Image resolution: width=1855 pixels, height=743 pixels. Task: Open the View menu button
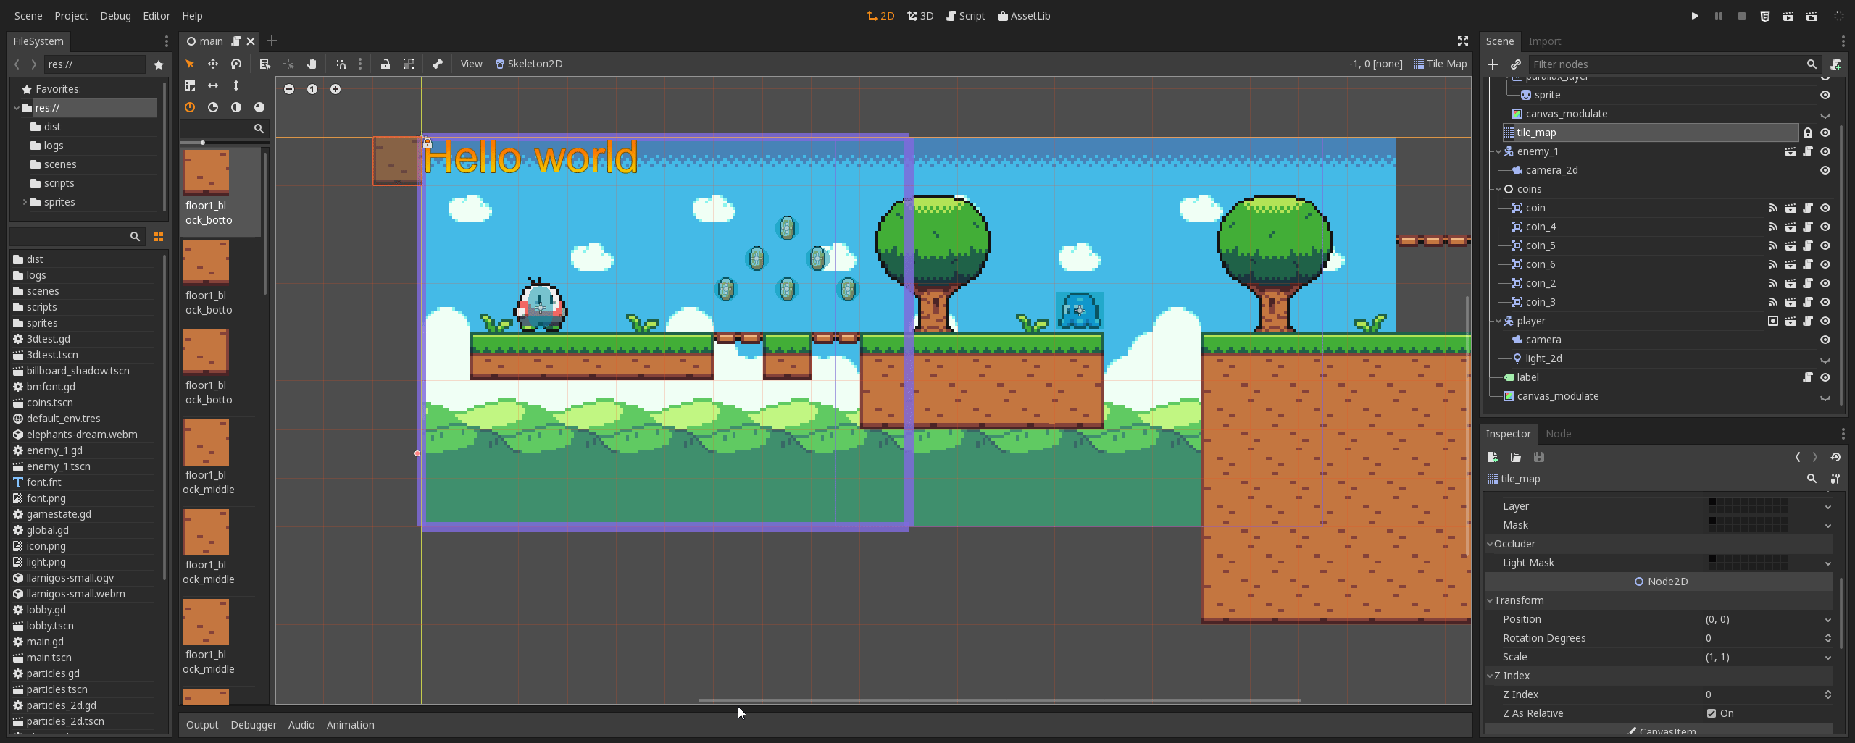tap(471, 64)
